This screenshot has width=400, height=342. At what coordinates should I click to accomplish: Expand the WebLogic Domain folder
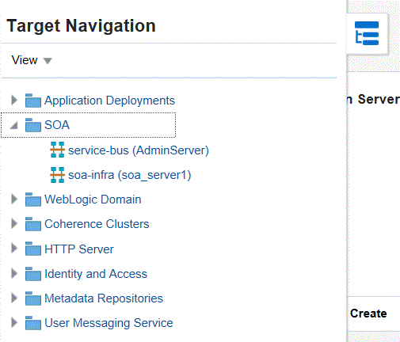[x=14, y=199]
